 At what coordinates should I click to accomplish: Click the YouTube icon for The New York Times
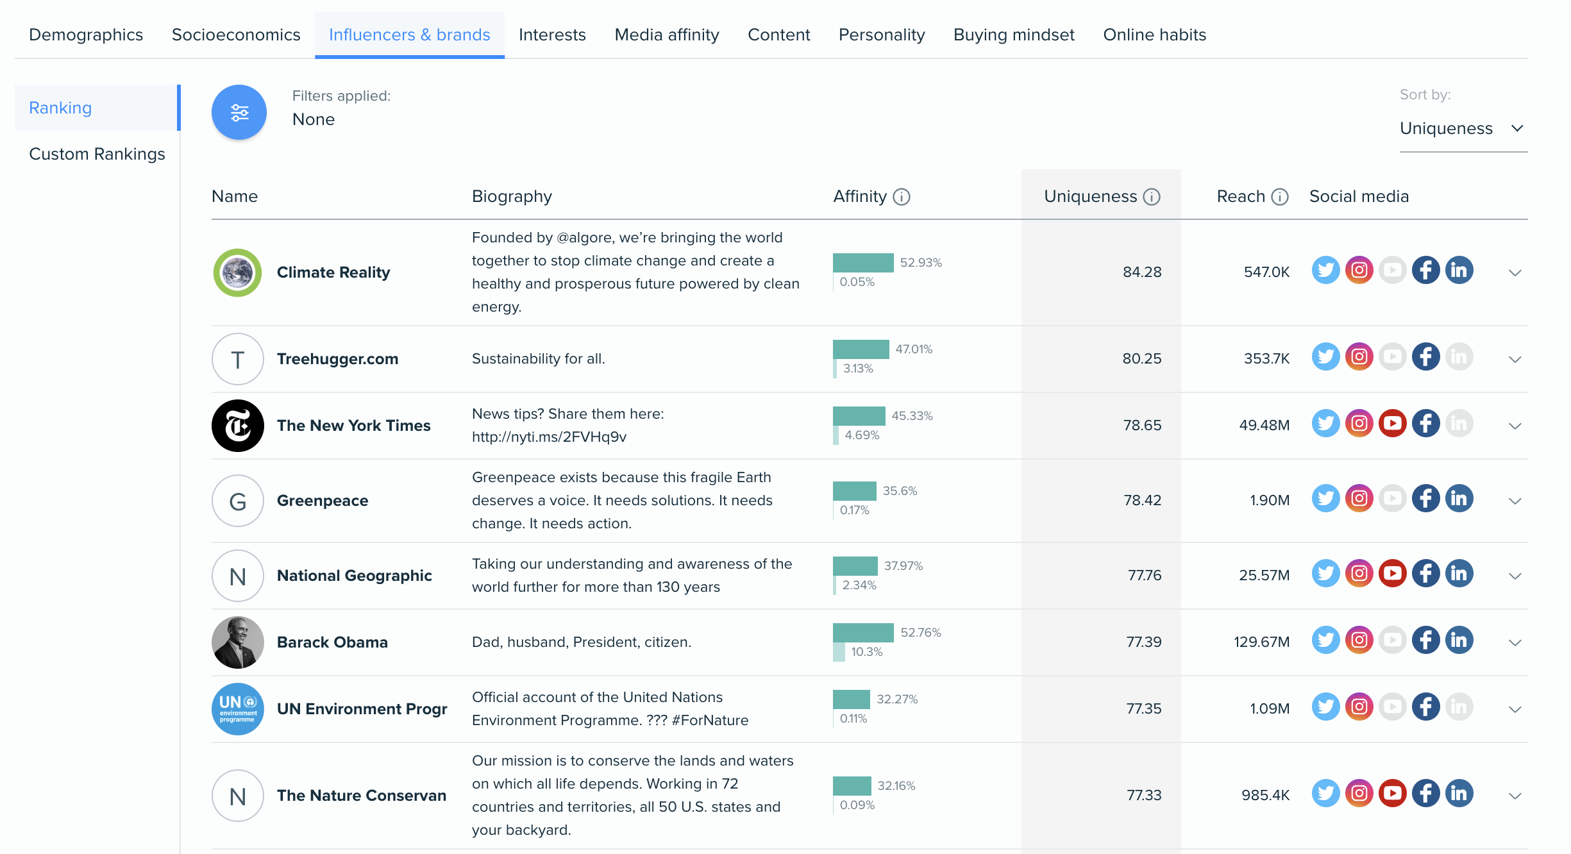[1392, 425]
